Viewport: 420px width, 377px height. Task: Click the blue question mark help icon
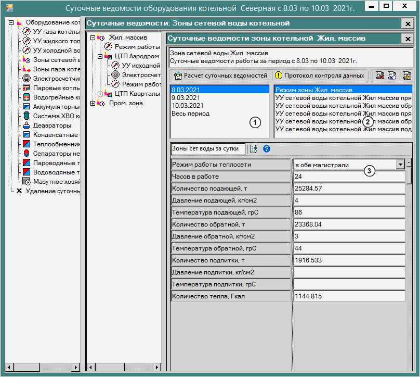tap(267, 149)
